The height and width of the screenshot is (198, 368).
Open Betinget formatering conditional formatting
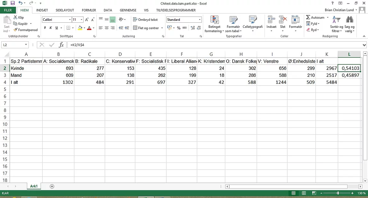tap(214, 24)
